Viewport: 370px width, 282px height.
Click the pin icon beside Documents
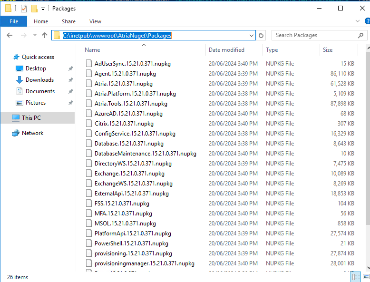[70, 91]
